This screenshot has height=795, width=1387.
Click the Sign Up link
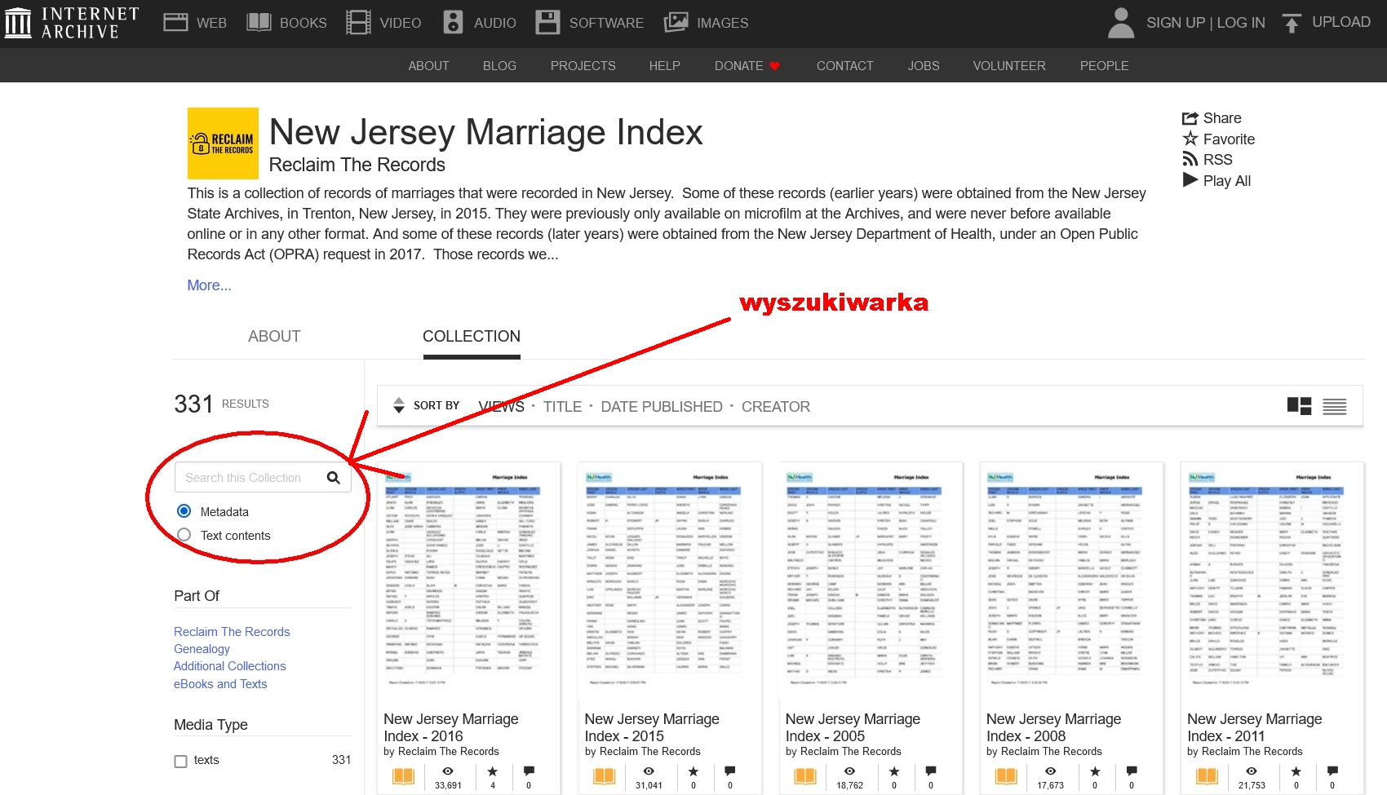(x=1175, y=23)
